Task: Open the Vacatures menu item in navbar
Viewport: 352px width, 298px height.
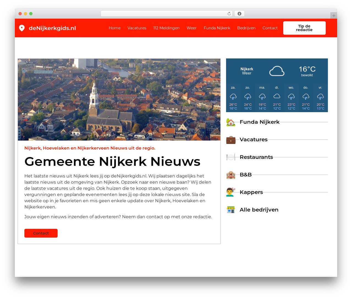Action: (x=137, y=28)
